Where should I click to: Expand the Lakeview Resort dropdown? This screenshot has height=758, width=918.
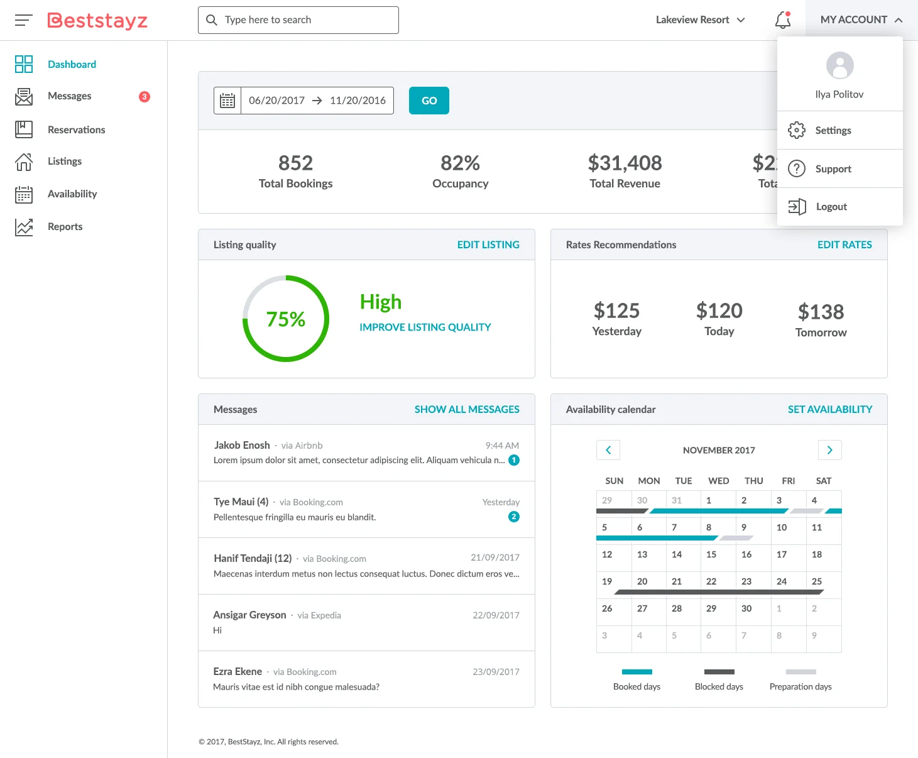[x=700, y=20]
